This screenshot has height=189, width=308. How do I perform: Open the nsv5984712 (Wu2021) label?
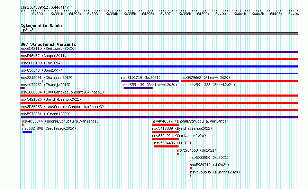point(209,165)
